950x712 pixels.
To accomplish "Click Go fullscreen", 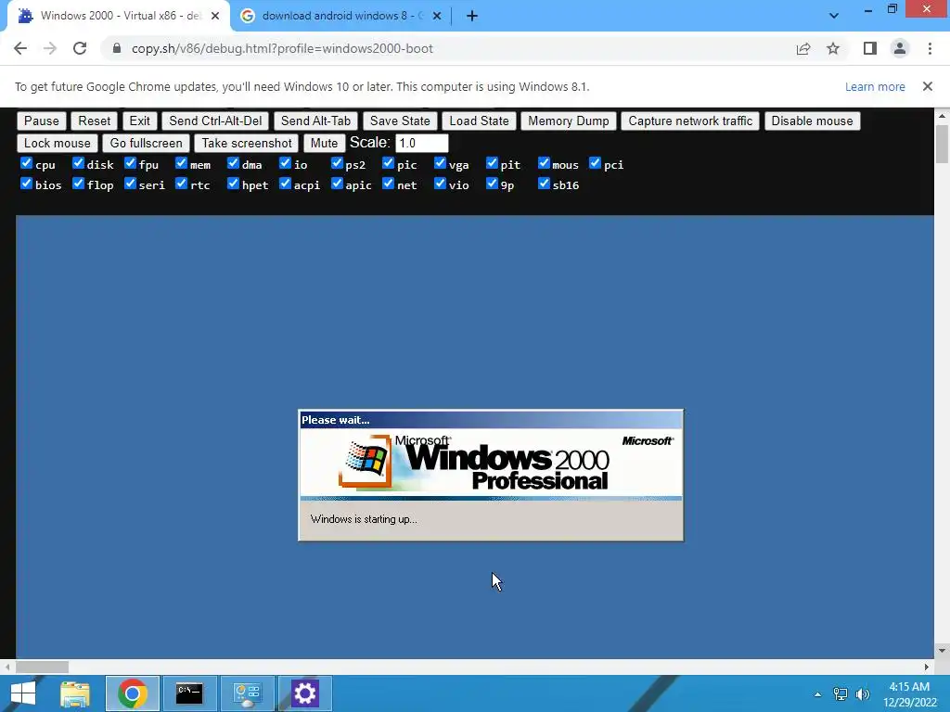I will tap(146, 144).
